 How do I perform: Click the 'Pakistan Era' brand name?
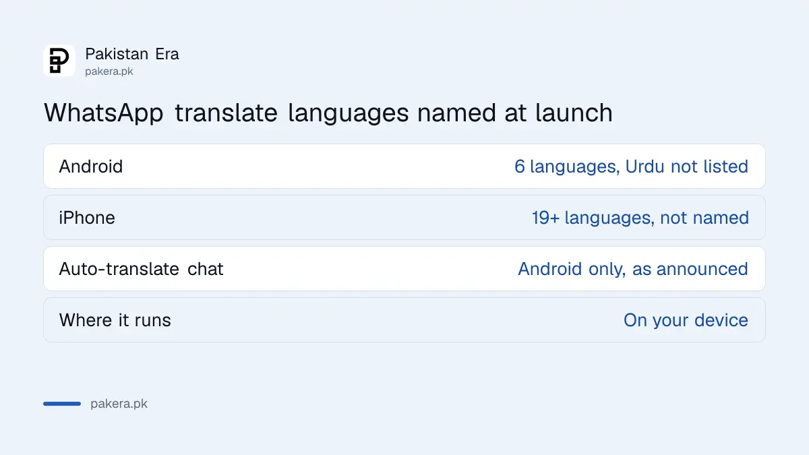pos(132,54)
